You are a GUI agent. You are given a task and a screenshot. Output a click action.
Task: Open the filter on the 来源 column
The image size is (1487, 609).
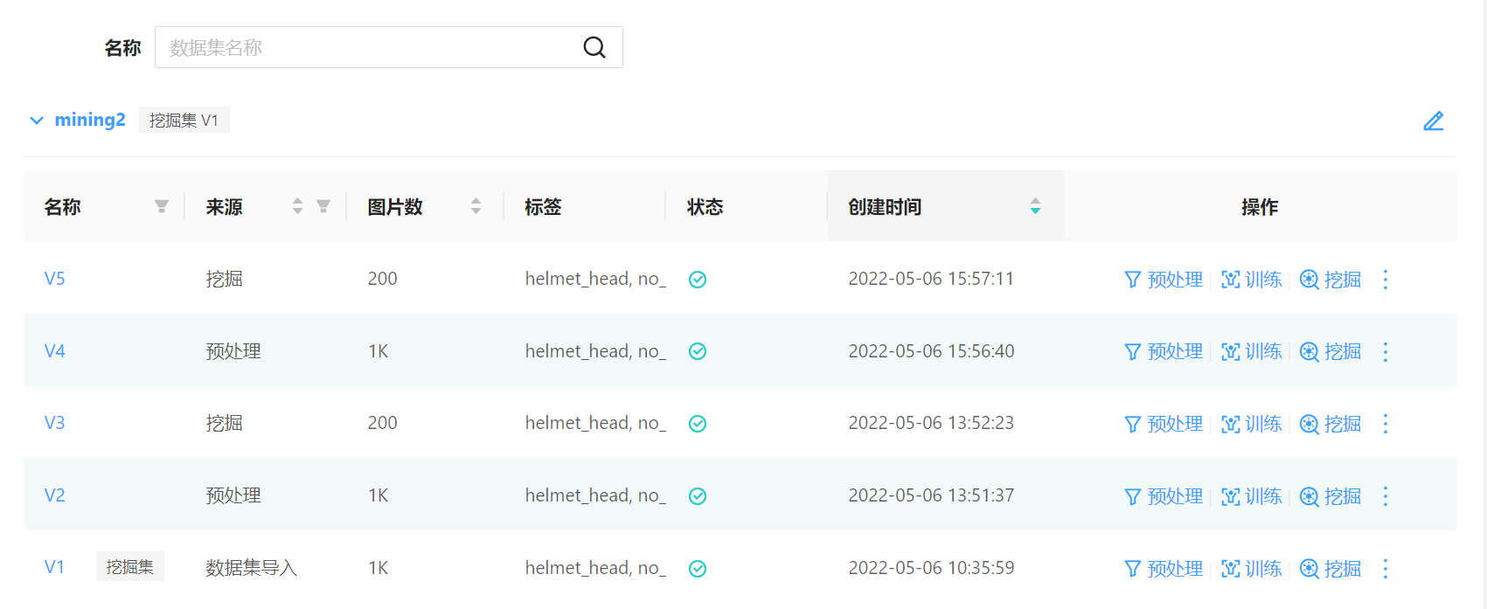click(x=323, y=206)
